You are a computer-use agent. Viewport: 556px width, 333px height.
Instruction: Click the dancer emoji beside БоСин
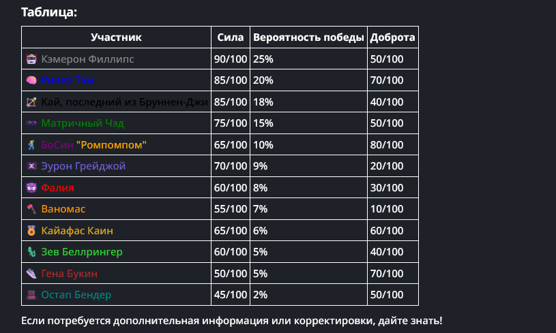(x=31, y=146)
